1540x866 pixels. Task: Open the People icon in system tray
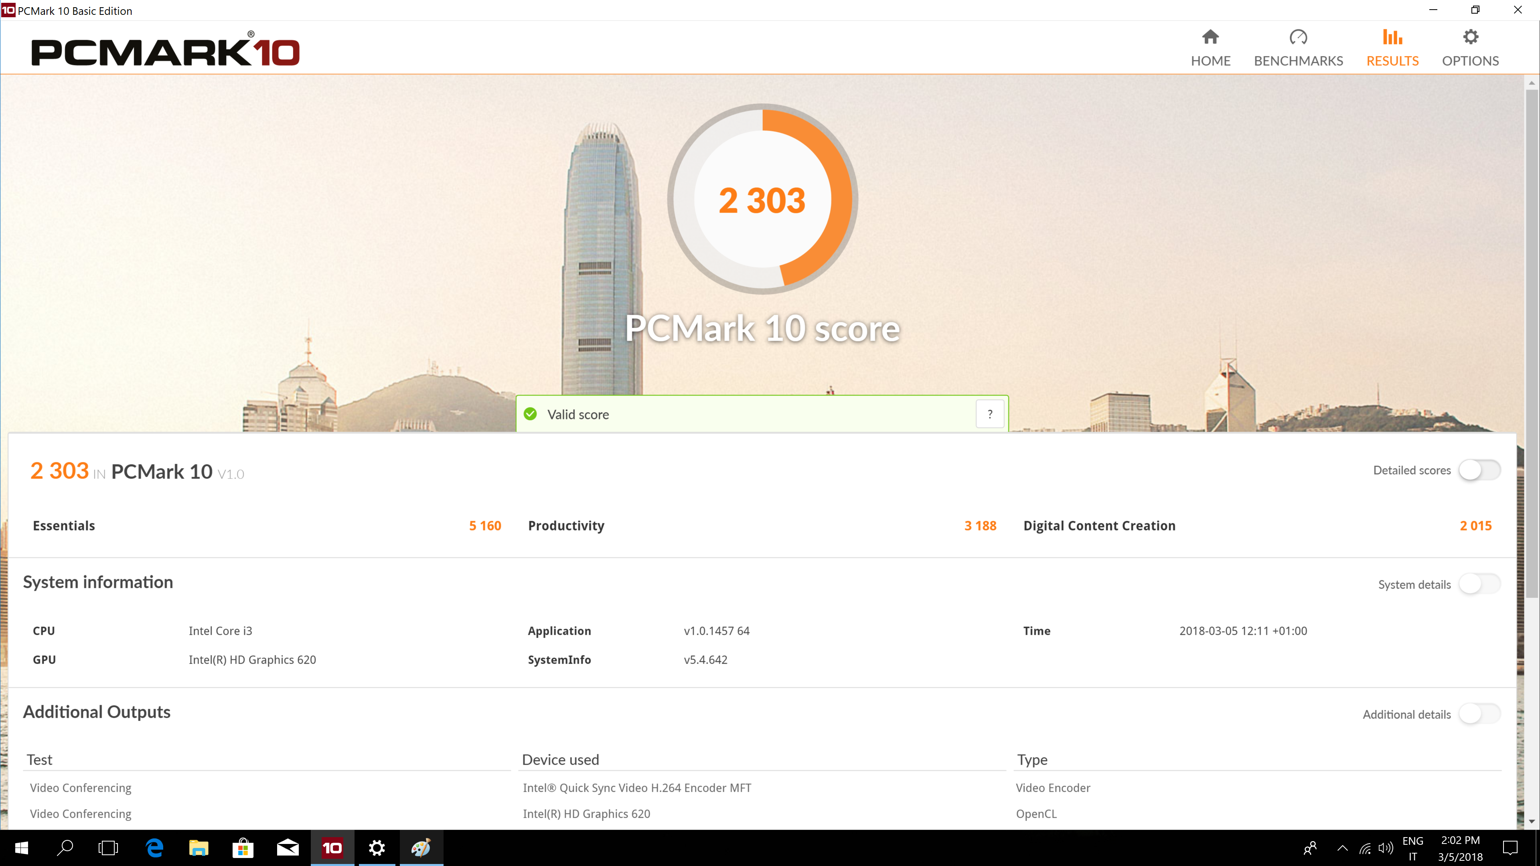tap(1310, 848)
